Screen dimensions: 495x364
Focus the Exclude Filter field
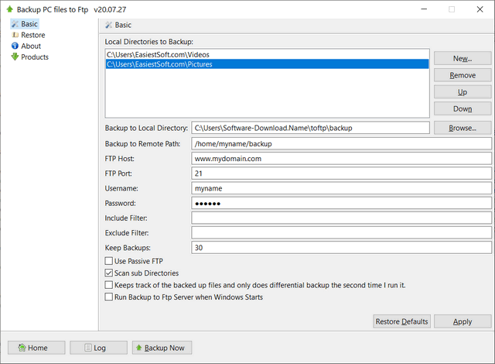[x=341, y=233]
